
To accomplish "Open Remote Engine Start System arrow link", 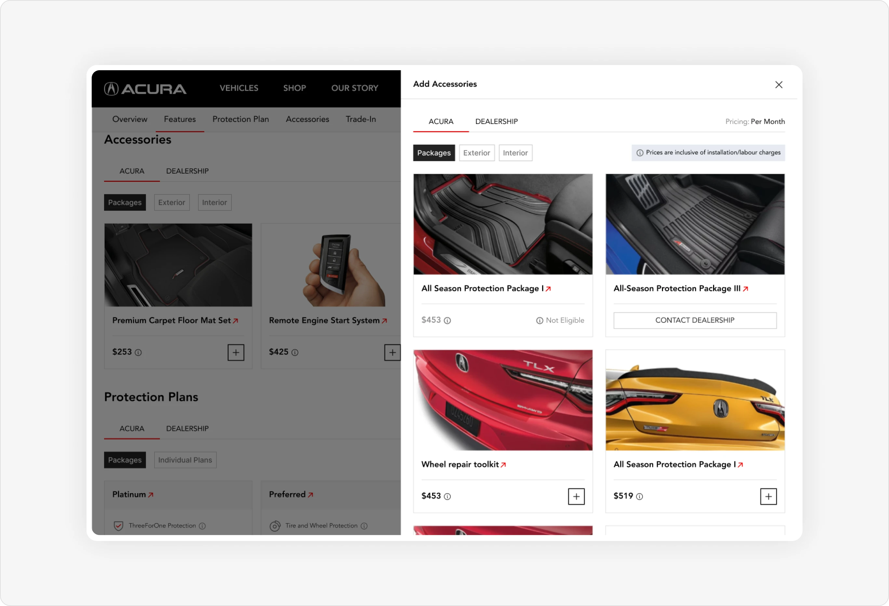I will (x=384, y=321).
